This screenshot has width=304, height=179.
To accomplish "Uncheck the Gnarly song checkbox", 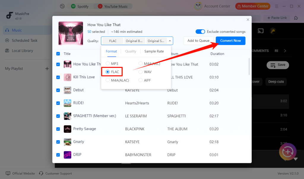I will (x=58, y=142).
